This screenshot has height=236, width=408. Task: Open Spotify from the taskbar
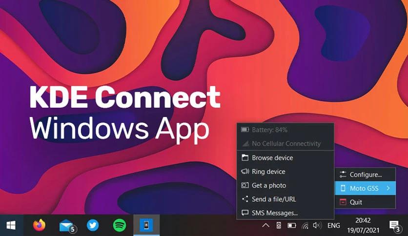[x=120, y=225]
